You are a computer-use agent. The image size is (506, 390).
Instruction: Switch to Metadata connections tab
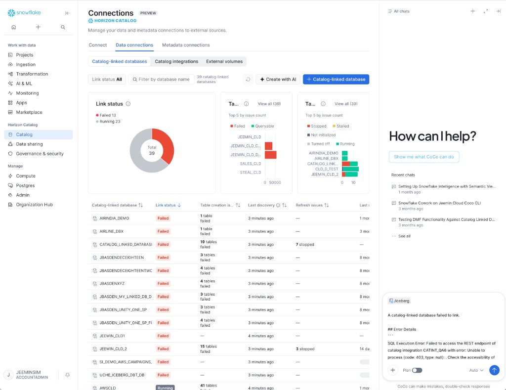(x=186, y=45)
